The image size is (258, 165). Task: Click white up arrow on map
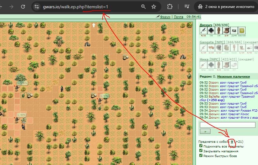(x=94, y=25)
